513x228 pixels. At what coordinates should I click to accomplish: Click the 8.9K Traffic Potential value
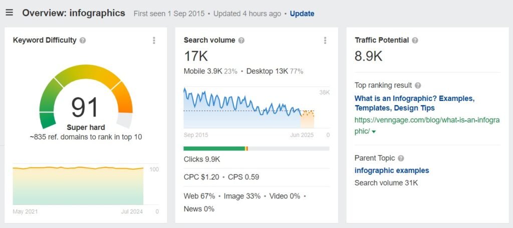[x=368, y=55]
